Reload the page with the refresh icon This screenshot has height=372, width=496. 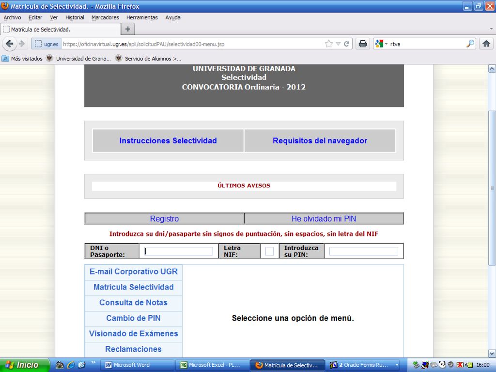347,44
